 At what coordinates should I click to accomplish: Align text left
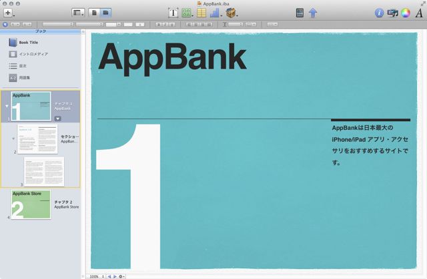pos(189,25)
